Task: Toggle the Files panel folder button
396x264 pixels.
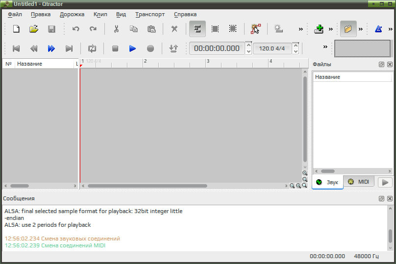Action: 348,29
